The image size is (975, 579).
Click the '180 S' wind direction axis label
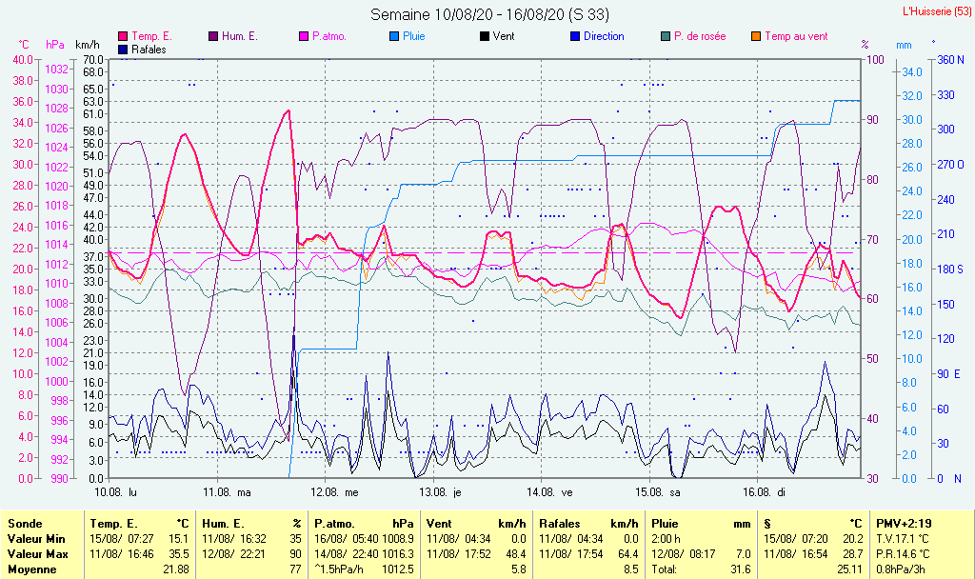(950, 270)
